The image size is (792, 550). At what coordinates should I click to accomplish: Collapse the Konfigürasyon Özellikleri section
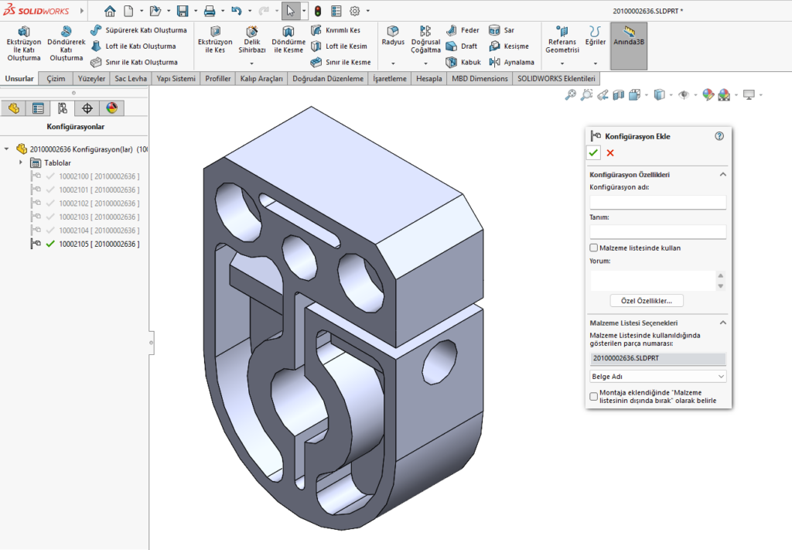[722, 175]
